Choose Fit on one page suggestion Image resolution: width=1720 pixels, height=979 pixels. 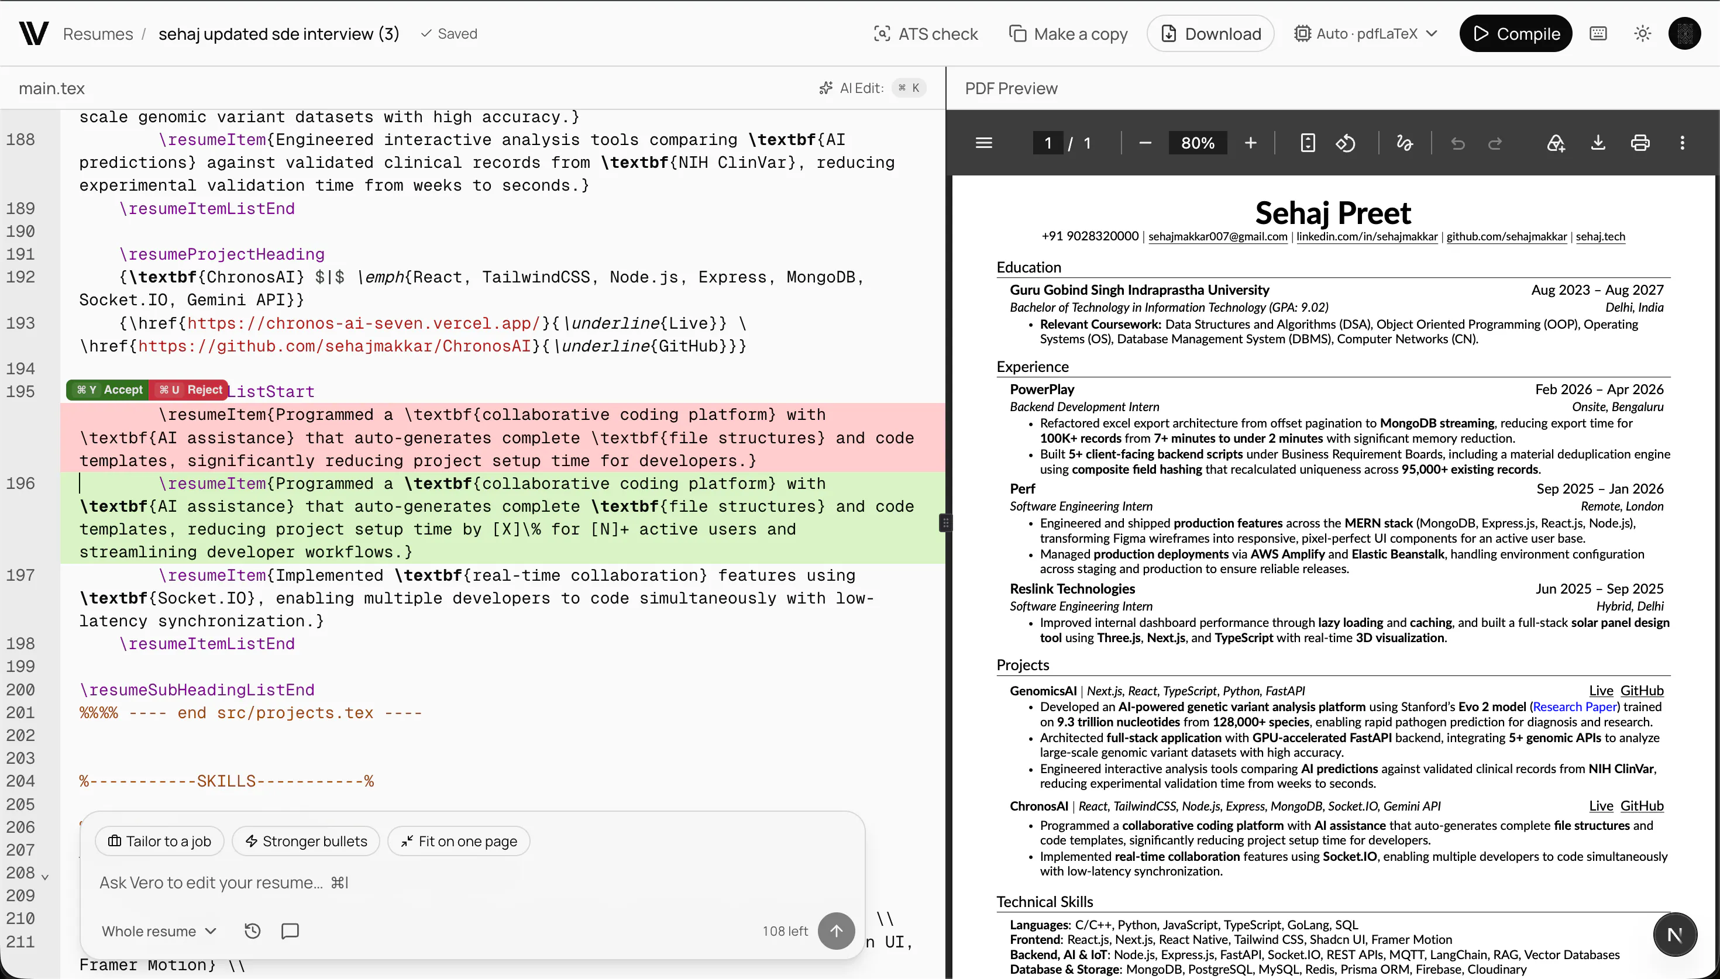point(459,841)
